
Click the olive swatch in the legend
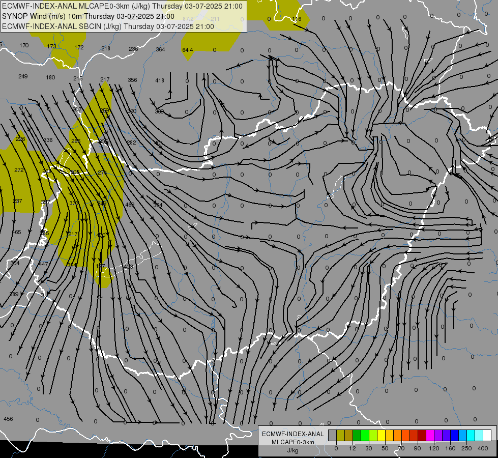340,435
